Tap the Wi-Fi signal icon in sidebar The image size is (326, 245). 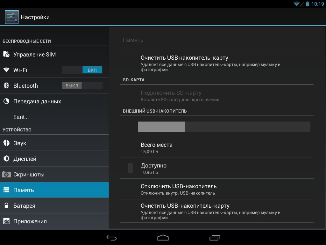click(6, 70)
